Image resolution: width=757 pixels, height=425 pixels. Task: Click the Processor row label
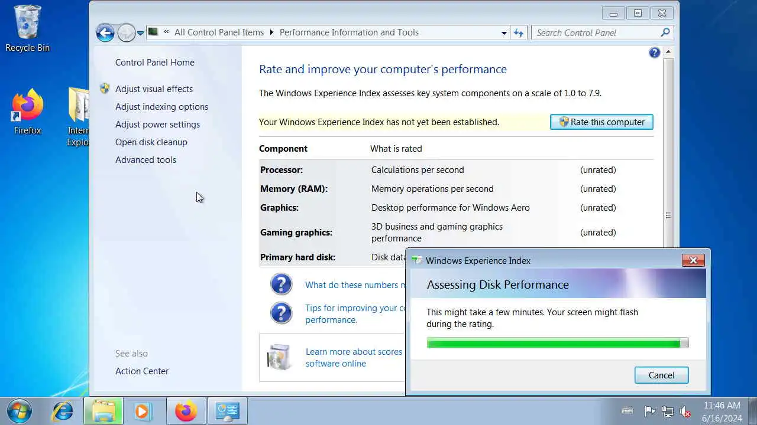(282, 170)
